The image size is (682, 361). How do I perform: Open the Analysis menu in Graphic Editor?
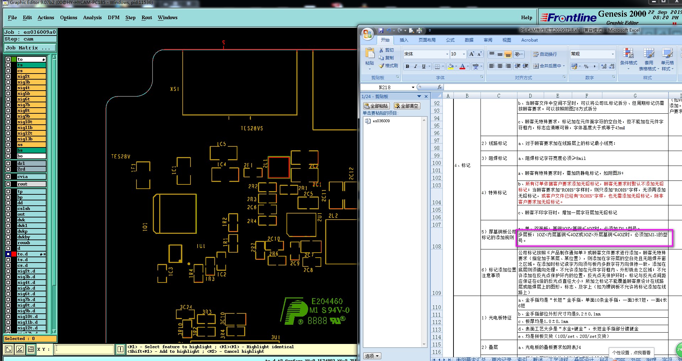[x=92, y=17]
